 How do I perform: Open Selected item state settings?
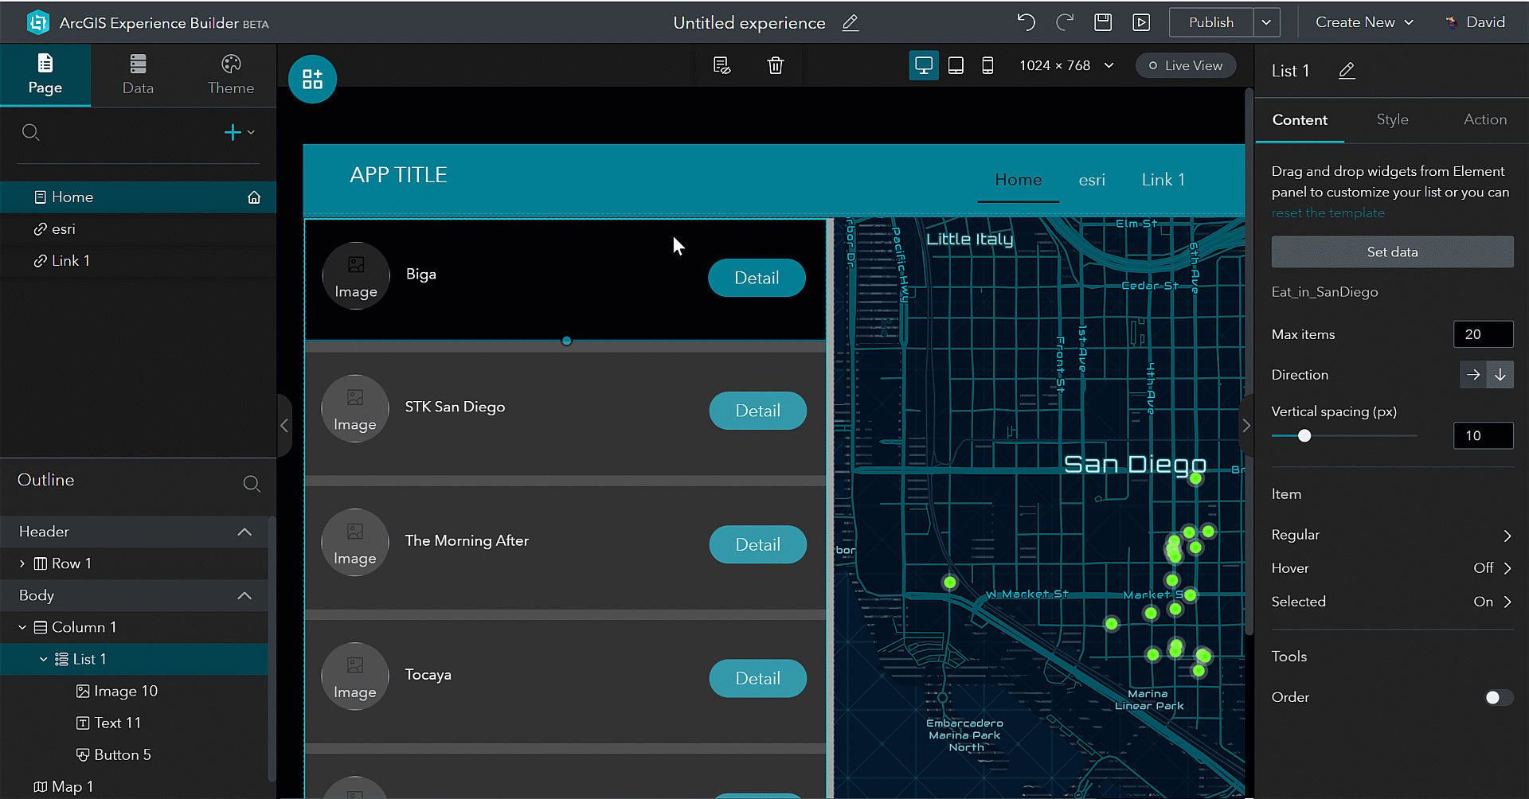tap(1392, 602)
